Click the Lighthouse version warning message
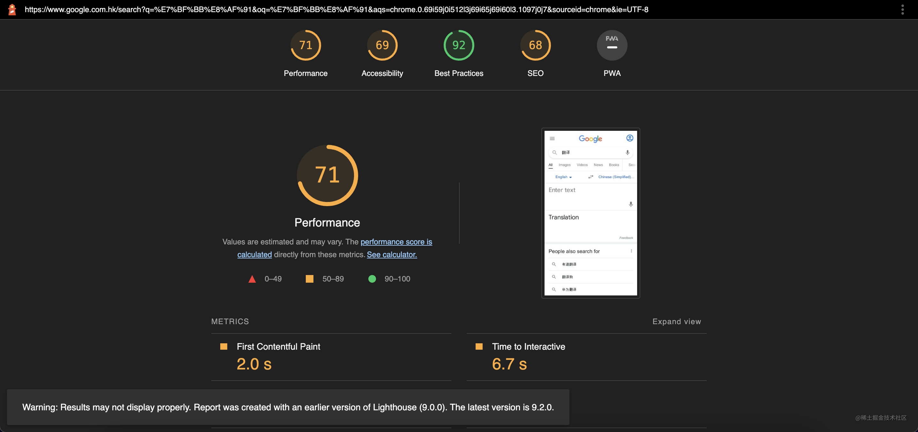 point(288,407)
